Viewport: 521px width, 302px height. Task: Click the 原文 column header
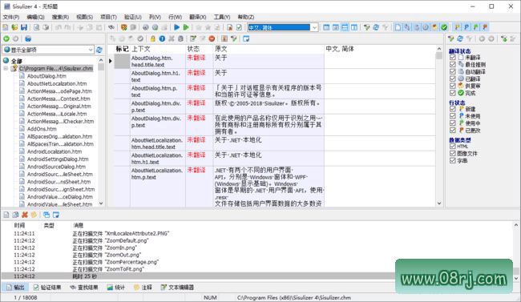click(x=269, y=49)
